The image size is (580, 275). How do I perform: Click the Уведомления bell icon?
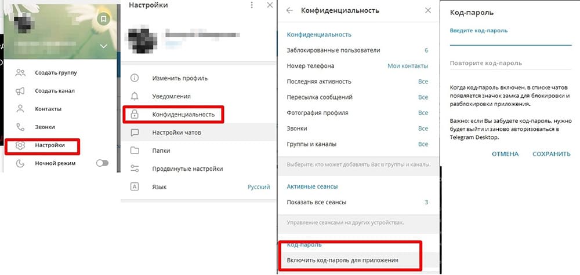point(135,96)
